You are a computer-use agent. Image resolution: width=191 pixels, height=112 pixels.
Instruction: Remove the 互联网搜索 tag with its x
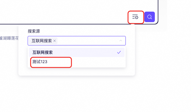55,41
